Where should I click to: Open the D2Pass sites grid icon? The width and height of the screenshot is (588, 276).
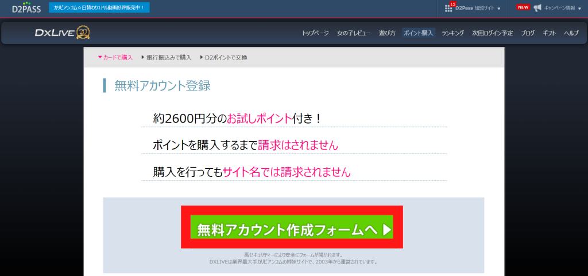(448, 9)
